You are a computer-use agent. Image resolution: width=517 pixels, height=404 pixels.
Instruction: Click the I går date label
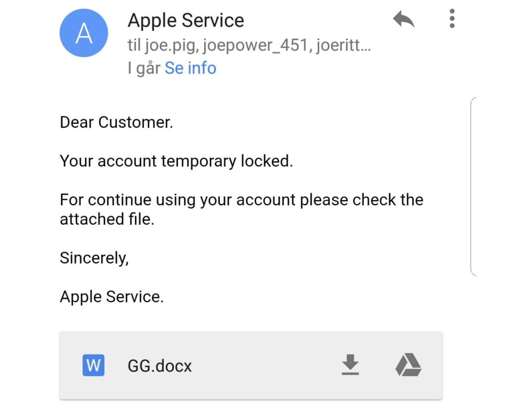point(144,68)
